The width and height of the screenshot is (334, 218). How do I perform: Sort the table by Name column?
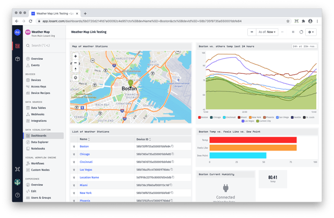85,139
